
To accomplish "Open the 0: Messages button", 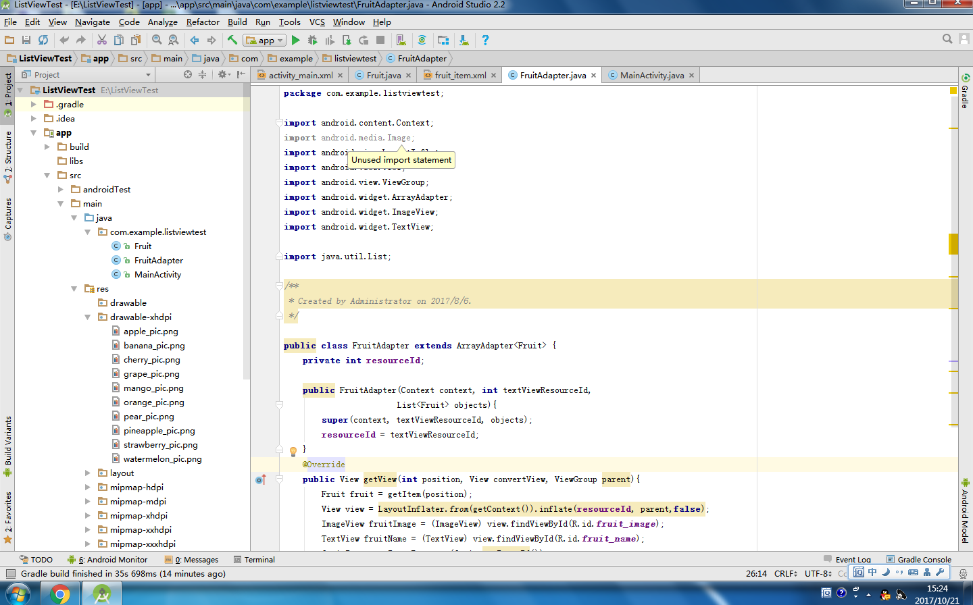I will (x=192, y=560).
